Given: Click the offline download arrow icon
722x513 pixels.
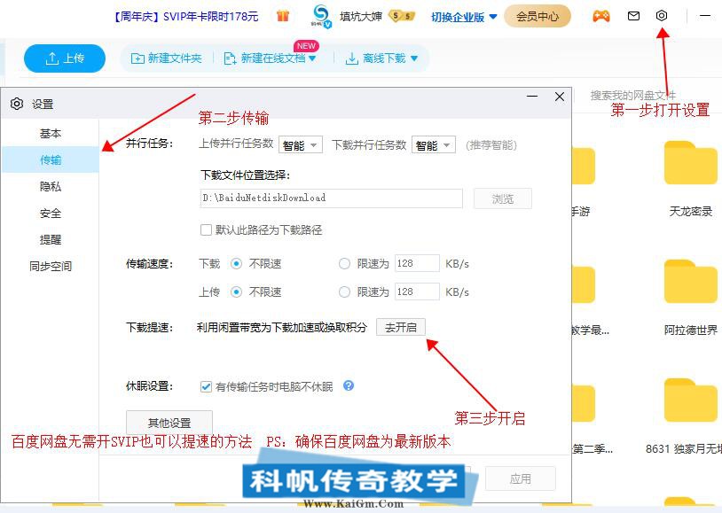Looking at the screenshot, I should [351, 58].
